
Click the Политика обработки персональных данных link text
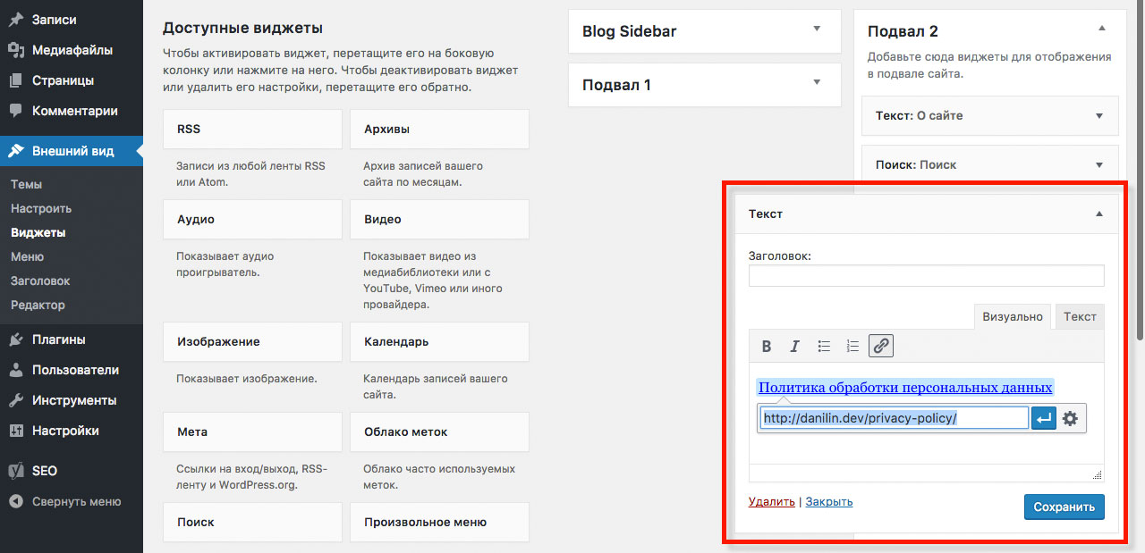coord(905,387)
